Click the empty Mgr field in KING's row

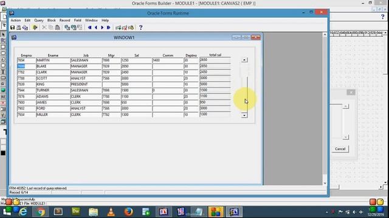(x=111, y=84)
